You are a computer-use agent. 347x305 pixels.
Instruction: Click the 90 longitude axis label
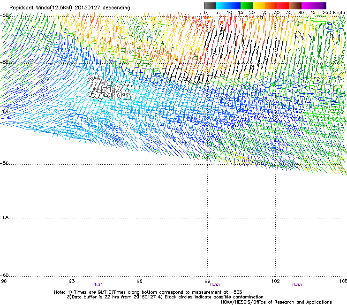click(x=4, y=281)
